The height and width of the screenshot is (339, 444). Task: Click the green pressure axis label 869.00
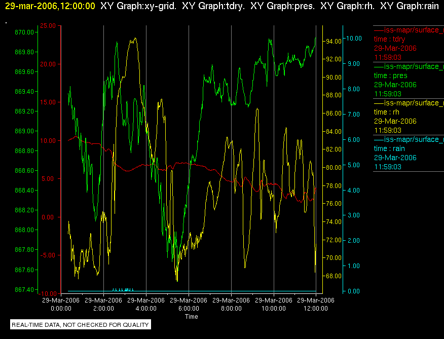(24, 131)
